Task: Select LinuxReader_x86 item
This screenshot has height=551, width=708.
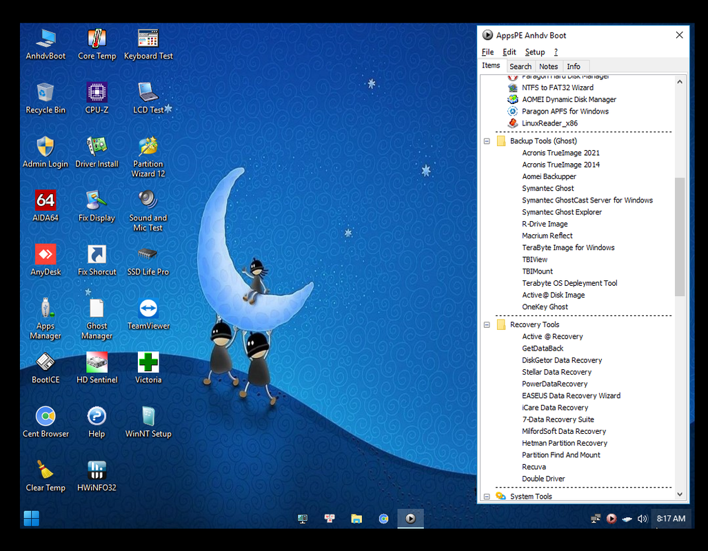Action: point(549,123)
